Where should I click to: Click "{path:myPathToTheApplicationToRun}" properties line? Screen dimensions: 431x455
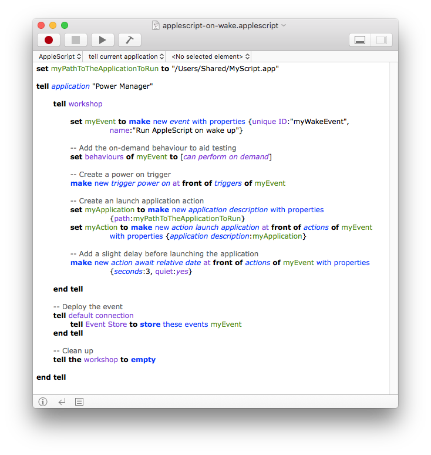pos(177,219)
